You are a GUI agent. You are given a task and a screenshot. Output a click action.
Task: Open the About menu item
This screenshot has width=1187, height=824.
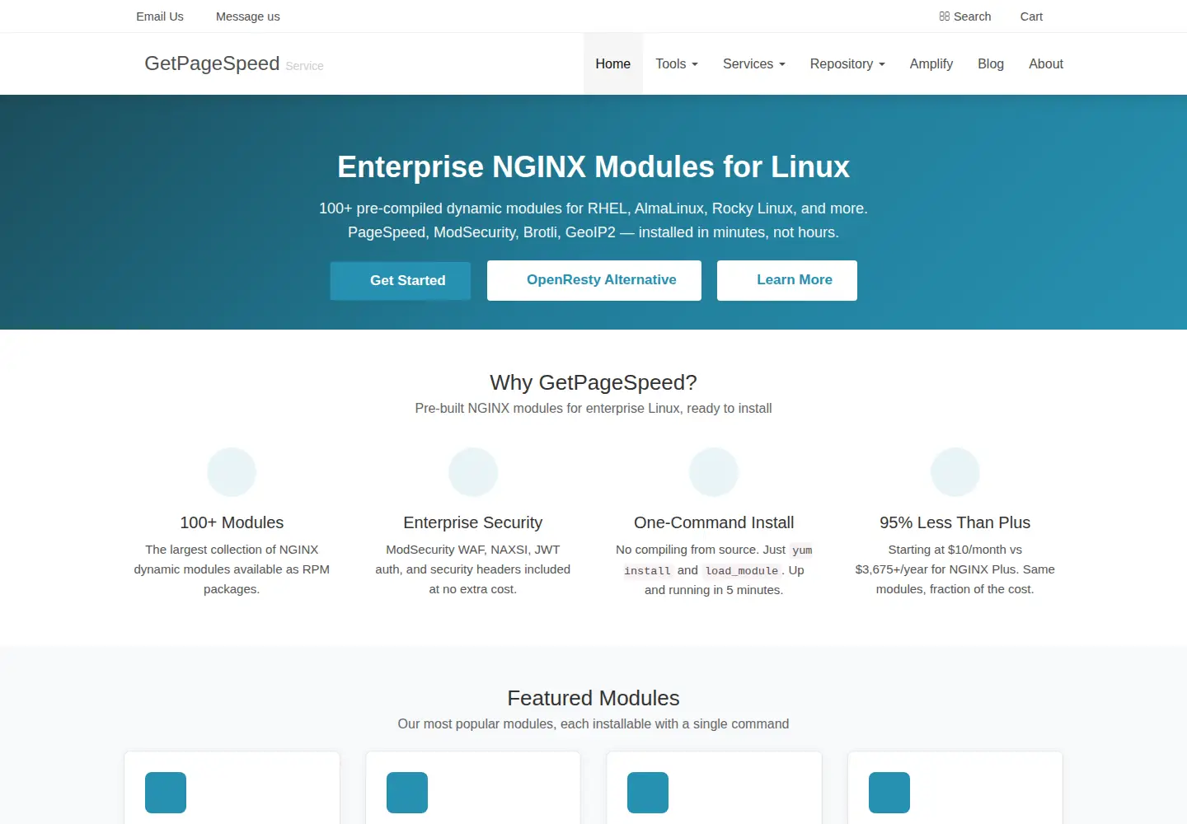pos(1046,63)
